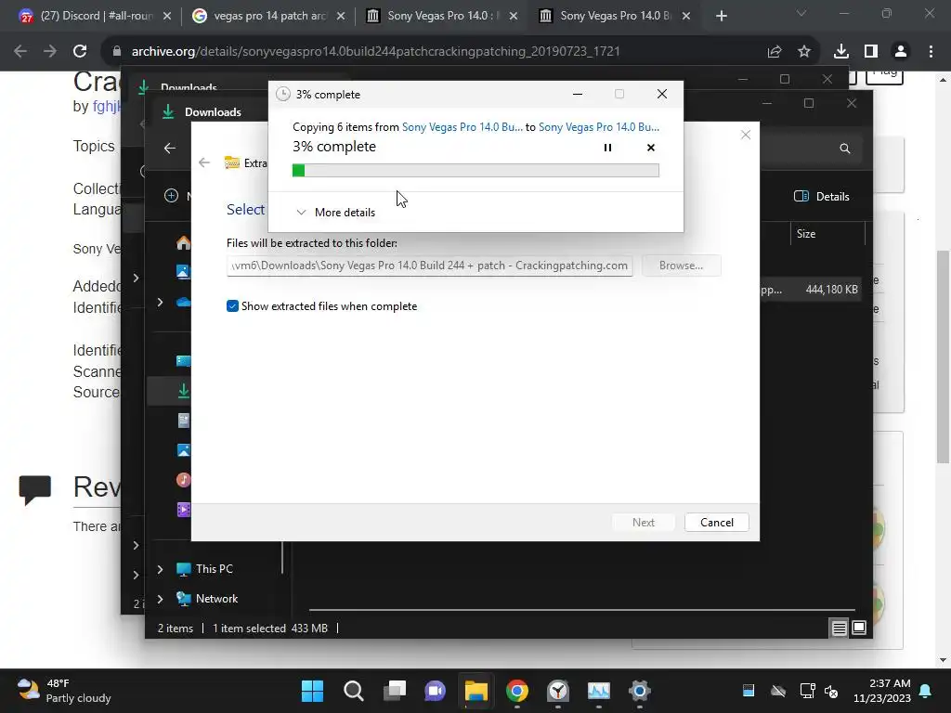This screenshot has width=951, height=713.
Task: Click the Chrome back arrow
Action: [20, 52]
